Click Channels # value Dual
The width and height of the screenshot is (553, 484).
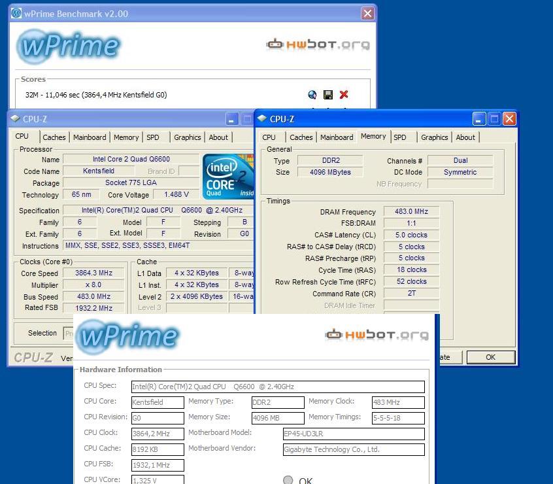tap(460, 160)
